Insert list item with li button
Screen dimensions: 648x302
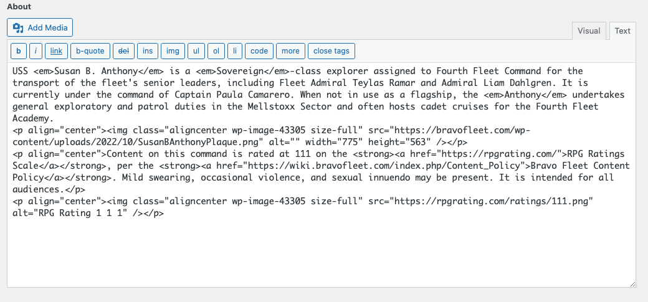coord(234,51)
